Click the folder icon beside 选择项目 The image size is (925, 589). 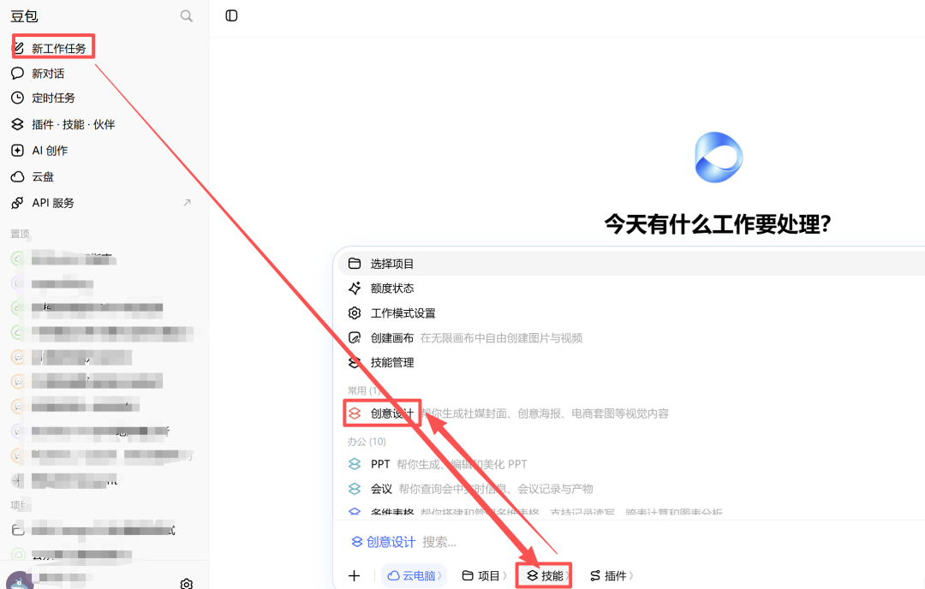355,264
